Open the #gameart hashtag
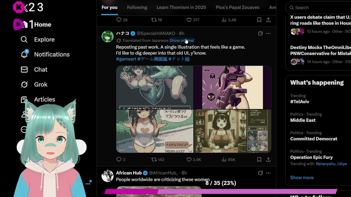This screenshot has height=197, width=351. pos(126,59)
